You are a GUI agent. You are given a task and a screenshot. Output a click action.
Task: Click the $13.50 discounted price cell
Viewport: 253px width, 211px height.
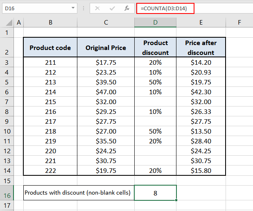click(x=201, y=131)
